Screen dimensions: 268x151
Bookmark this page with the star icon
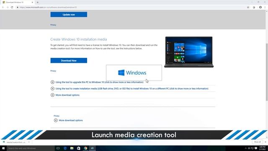click(x=248, y=8)
